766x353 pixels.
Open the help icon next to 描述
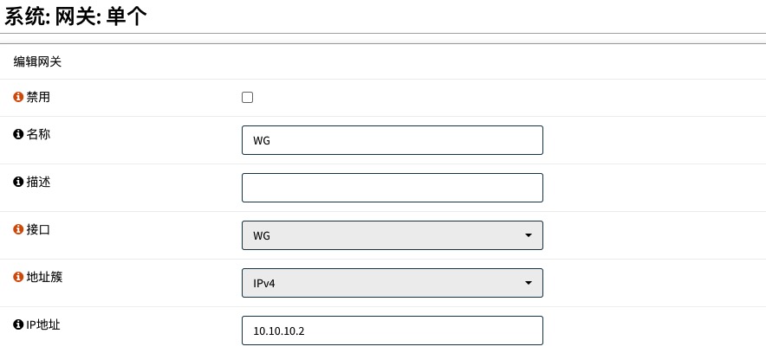(x=18, y=182)
